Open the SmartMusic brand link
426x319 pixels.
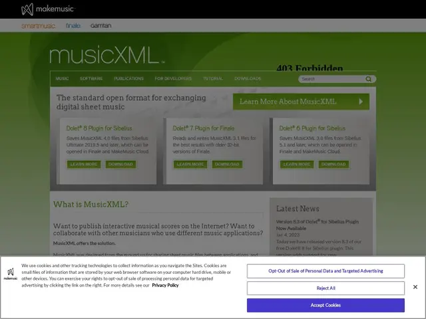tap(39, 26)
